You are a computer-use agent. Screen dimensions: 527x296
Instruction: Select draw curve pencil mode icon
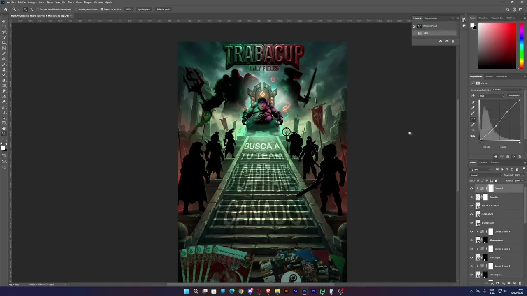click(x=473, y=125)
